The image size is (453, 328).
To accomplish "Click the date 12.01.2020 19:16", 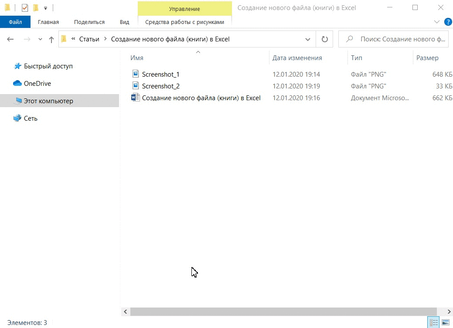I will click(x=296, y=98).
